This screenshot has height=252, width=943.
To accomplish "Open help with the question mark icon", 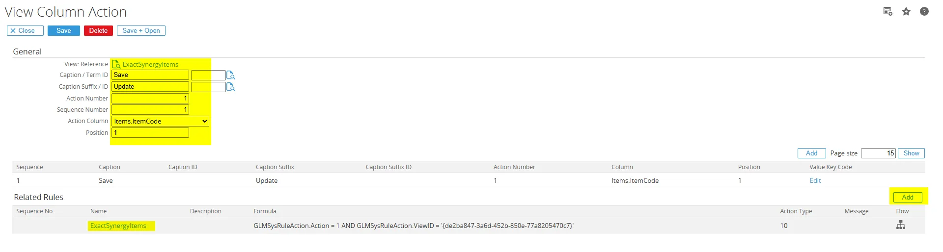I will pyautogui.click(x=924, y=11).
